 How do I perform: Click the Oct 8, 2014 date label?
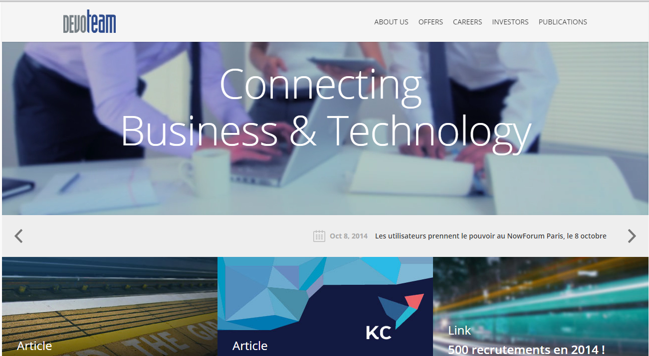[349, 236]
